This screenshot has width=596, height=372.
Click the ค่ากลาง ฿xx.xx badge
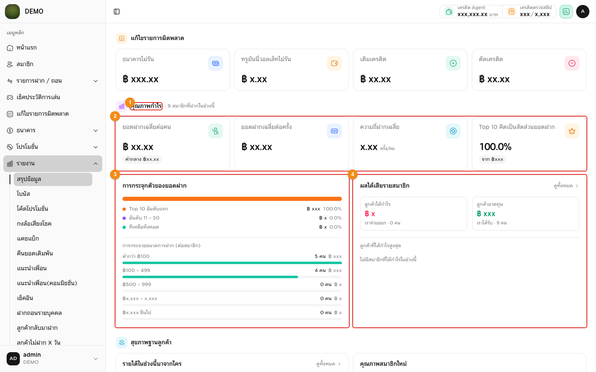coord(142,160)
